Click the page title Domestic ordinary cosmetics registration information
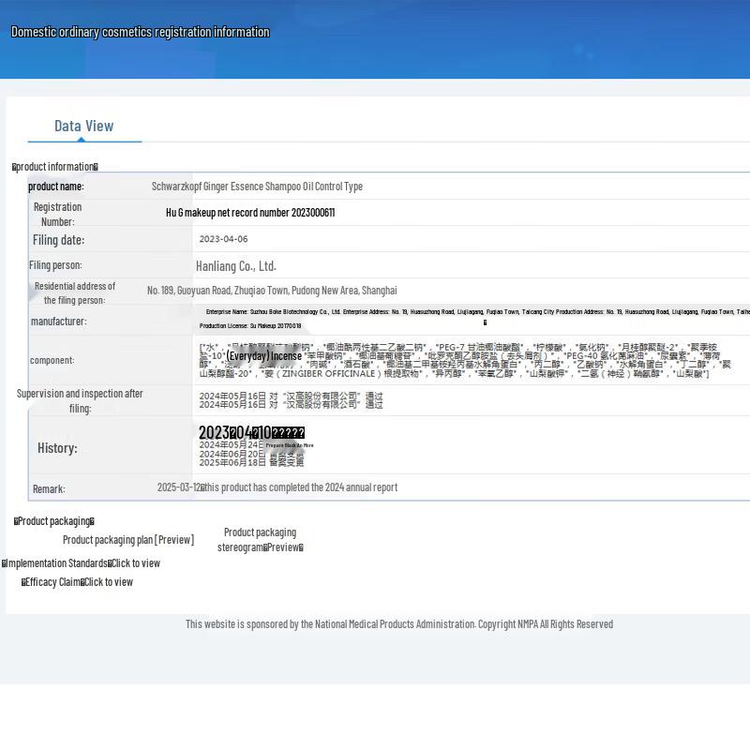 (x=140, y=32)
